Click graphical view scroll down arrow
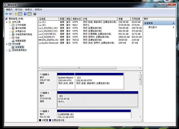This screenshot has width=179, height=129. (x=141, y=117)
